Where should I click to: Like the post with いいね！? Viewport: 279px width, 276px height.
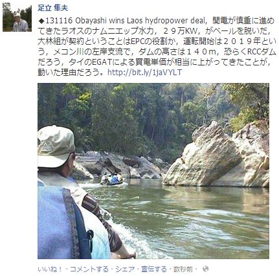click(50, 270)
